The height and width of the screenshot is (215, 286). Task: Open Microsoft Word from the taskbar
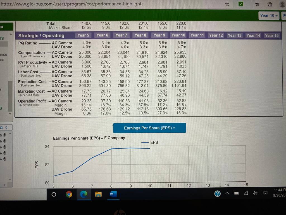click(x=113, y=194)
